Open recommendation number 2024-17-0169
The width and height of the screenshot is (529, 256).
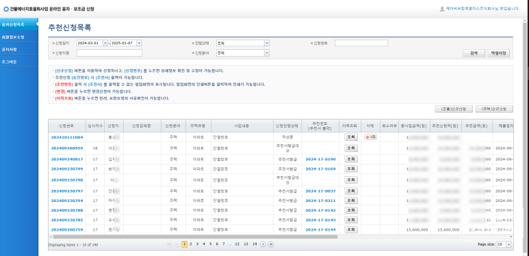320,169
